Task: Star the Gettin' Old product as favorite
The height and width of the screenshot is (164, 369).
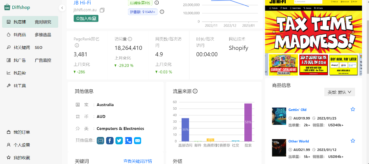Action: coord(353,109)
